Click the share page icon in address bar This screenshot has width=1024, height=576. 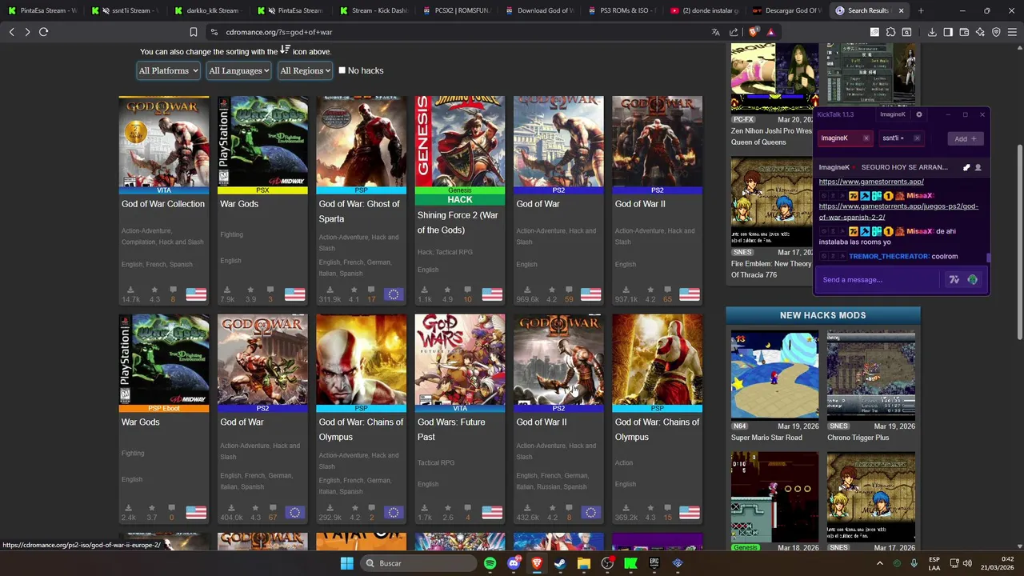point(734,32)
